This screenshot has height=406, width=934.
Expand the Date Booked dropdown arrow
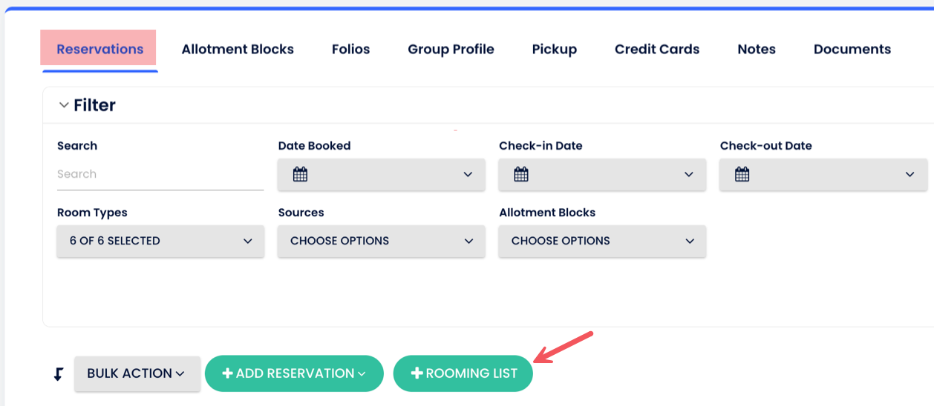click(x=468, y=175)
